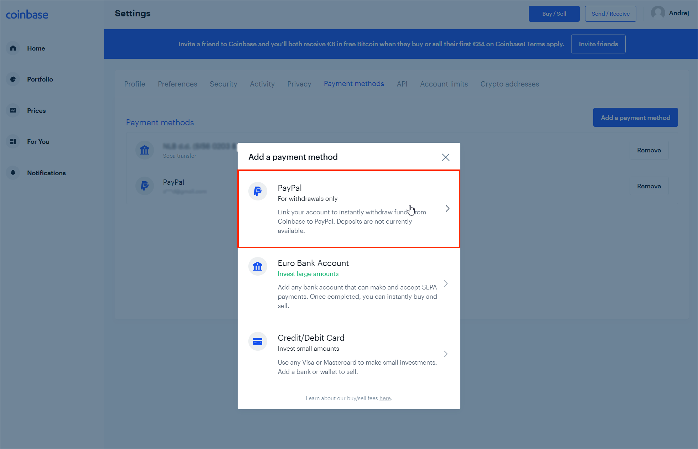Switch to the Privacy settings tab
The width and height of the screenshot is (698, 449).
pos(299,84)
